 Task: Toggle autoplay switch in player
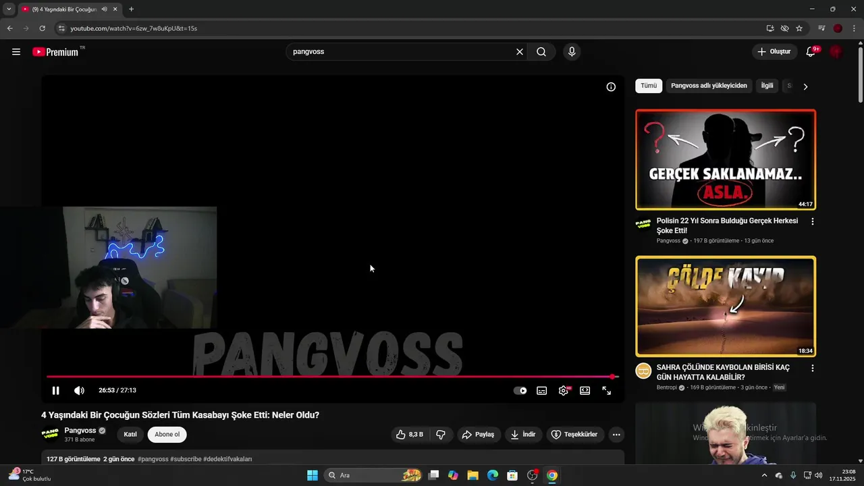point(520,390)
